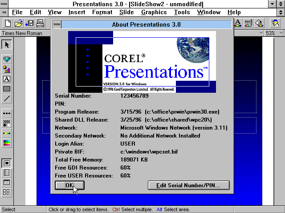Open the About dialog's control menu box
This screenshot has width=285, height=213.
tap(57, 24)
